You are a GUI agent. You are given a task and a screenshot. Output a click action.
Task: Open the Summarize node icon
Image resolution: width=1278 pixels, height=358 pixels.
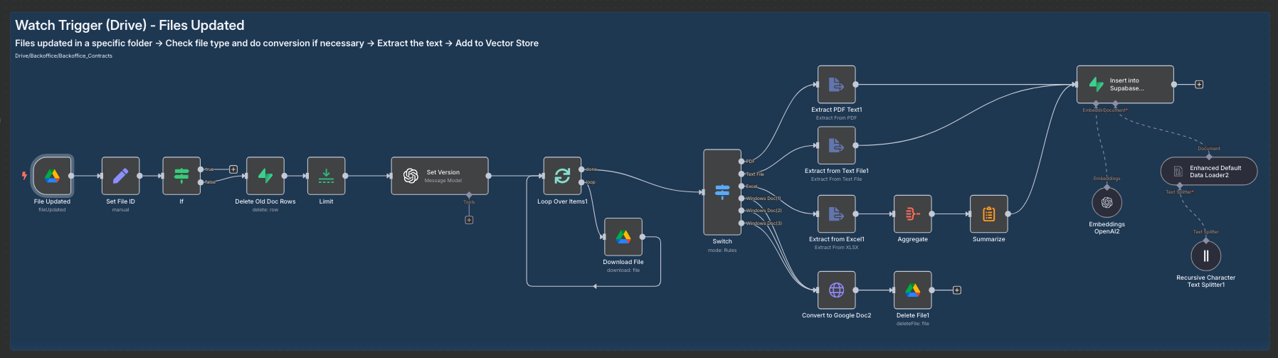pyautogui.click(x=989, y=214)
